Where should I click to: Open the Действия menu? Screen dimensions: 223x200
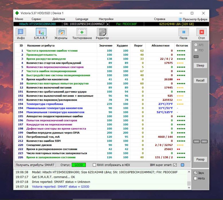[59, 19]
